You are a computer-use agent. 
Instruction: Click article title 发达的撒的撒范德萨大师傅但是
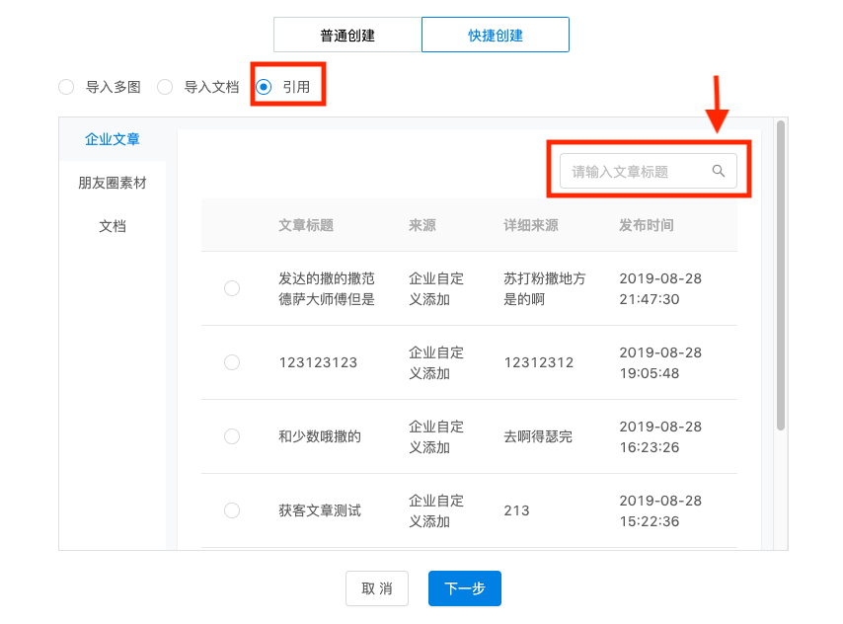click(327, 289)
